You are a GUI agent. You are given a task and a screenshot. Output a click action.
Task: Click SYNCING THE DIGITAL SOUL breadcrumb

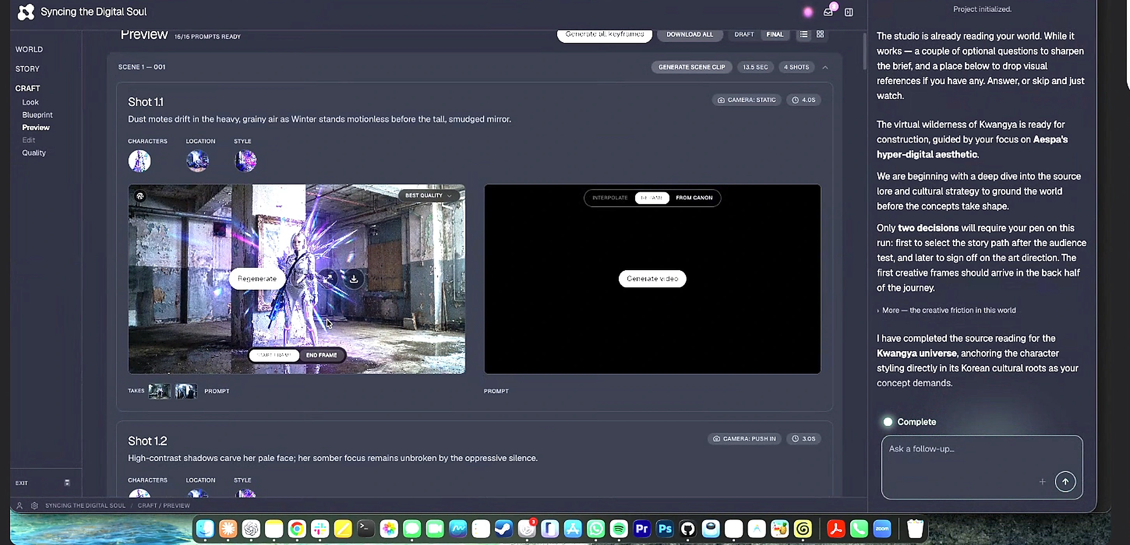[x=86, y=505]
